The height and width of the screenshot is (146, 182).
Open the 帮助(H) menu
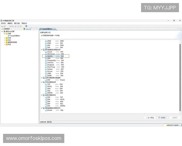click(x=24, y=23)
